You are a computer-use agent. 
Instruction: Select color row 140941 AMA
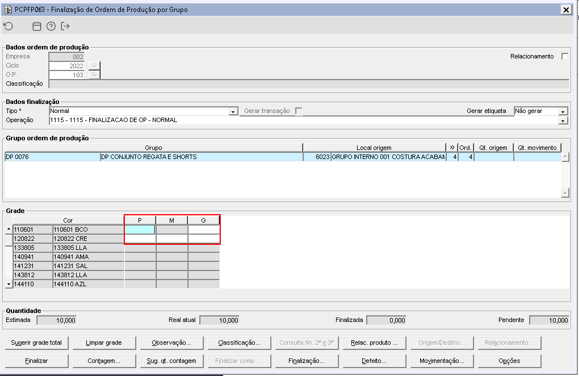pyautogui.click(x=68, y=257)
